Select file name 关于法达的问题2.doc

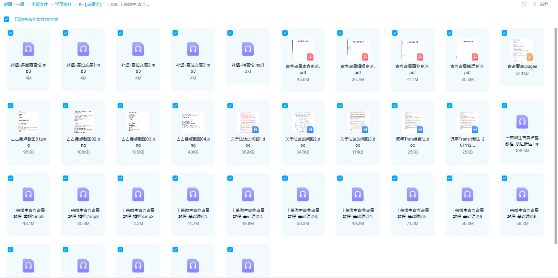coord(303,142)
